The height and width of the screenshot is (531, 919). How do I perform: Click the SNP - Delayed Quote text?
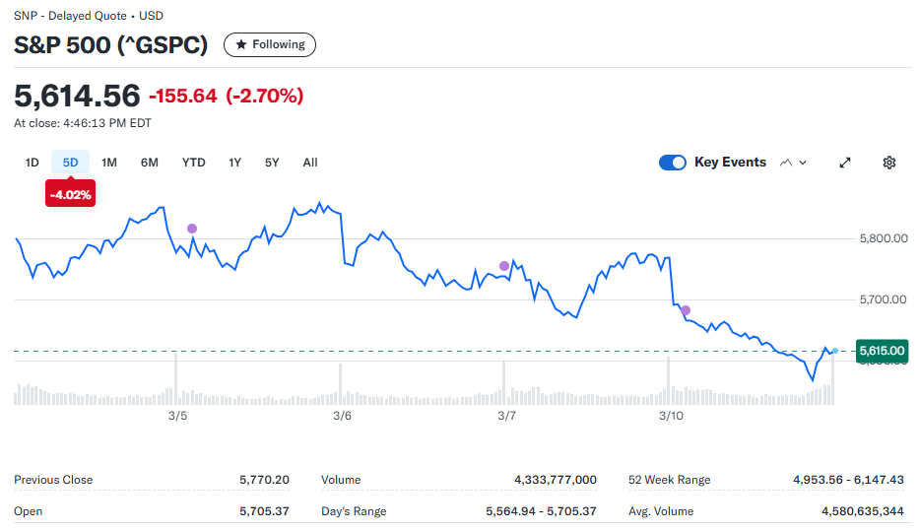point(70,16)
